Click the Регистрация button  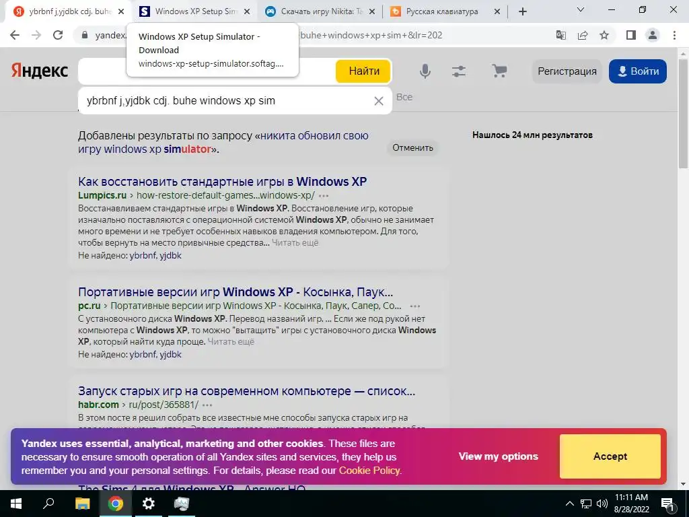567,71
